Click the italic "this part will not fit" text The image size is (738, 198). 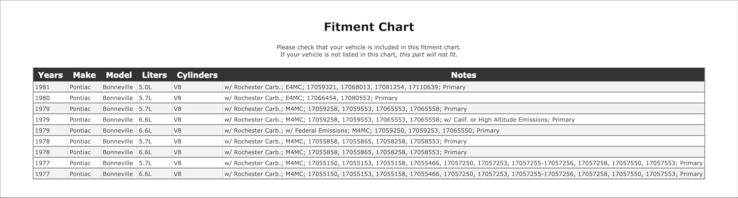click(428, 55)
